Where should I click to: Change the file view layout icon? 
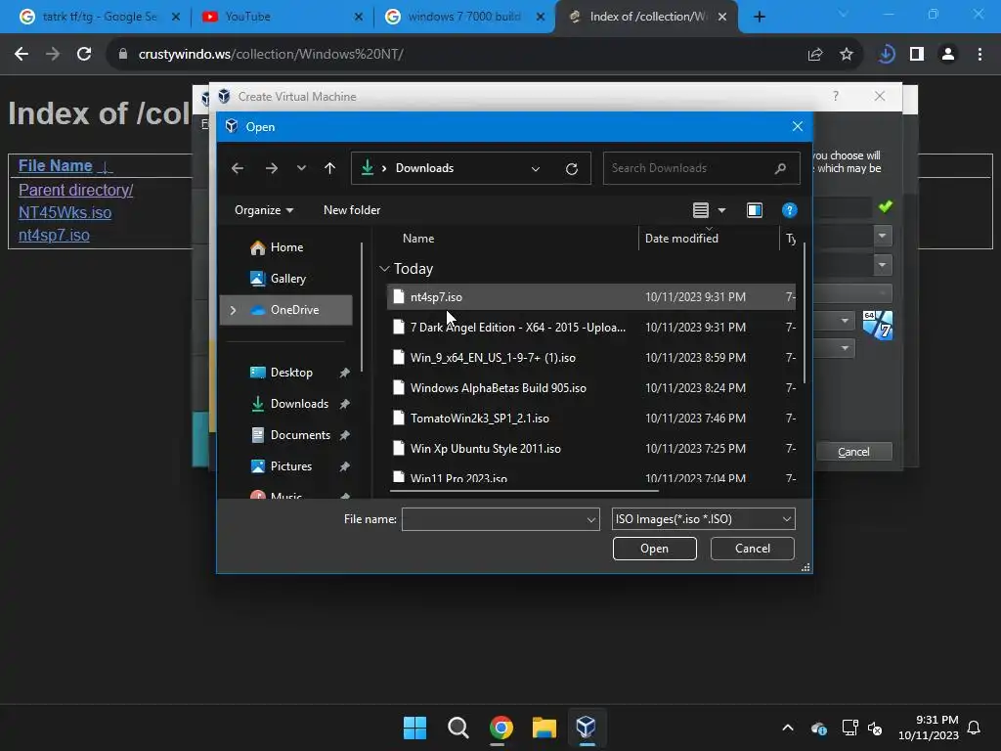(x=700, y=210)
